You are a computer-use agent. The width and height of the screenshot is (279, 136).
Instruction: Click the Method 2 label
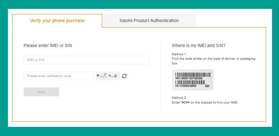pos(179,98)
